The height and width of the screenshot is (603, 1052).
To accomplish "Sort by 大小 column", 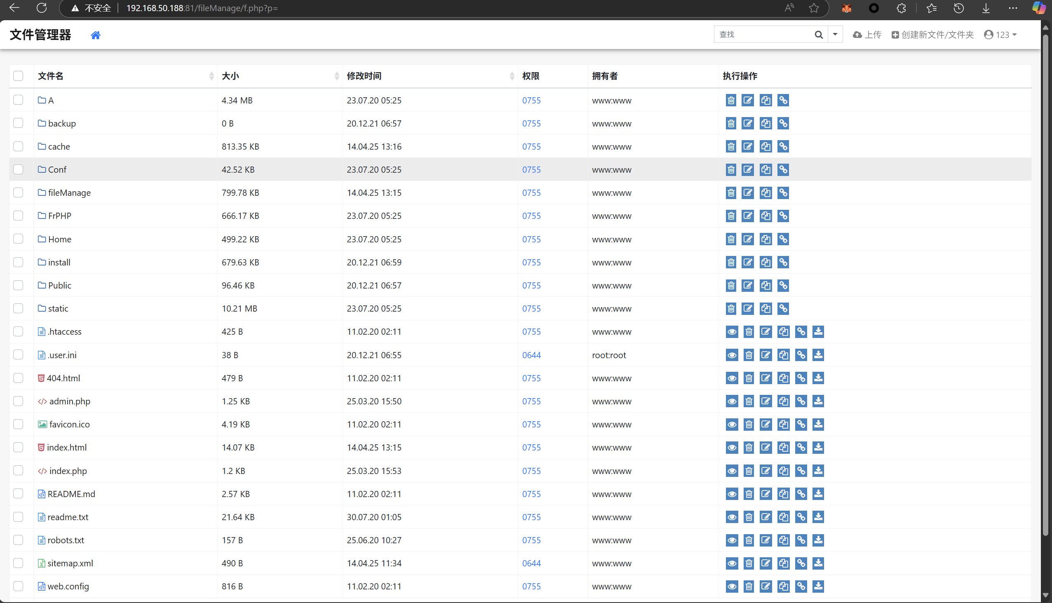I will pyautogui.click(x=280, y=76).
